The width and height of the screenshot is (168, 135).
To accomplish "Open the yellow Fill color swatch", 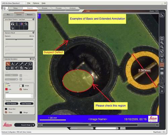I will 6,86.
